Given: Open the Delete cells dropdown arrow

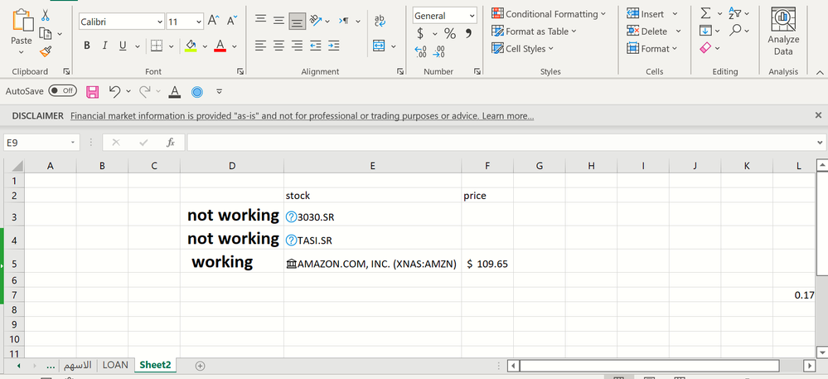Looking at the screenshot, I should pyautogui.click(x=678, y=32).
